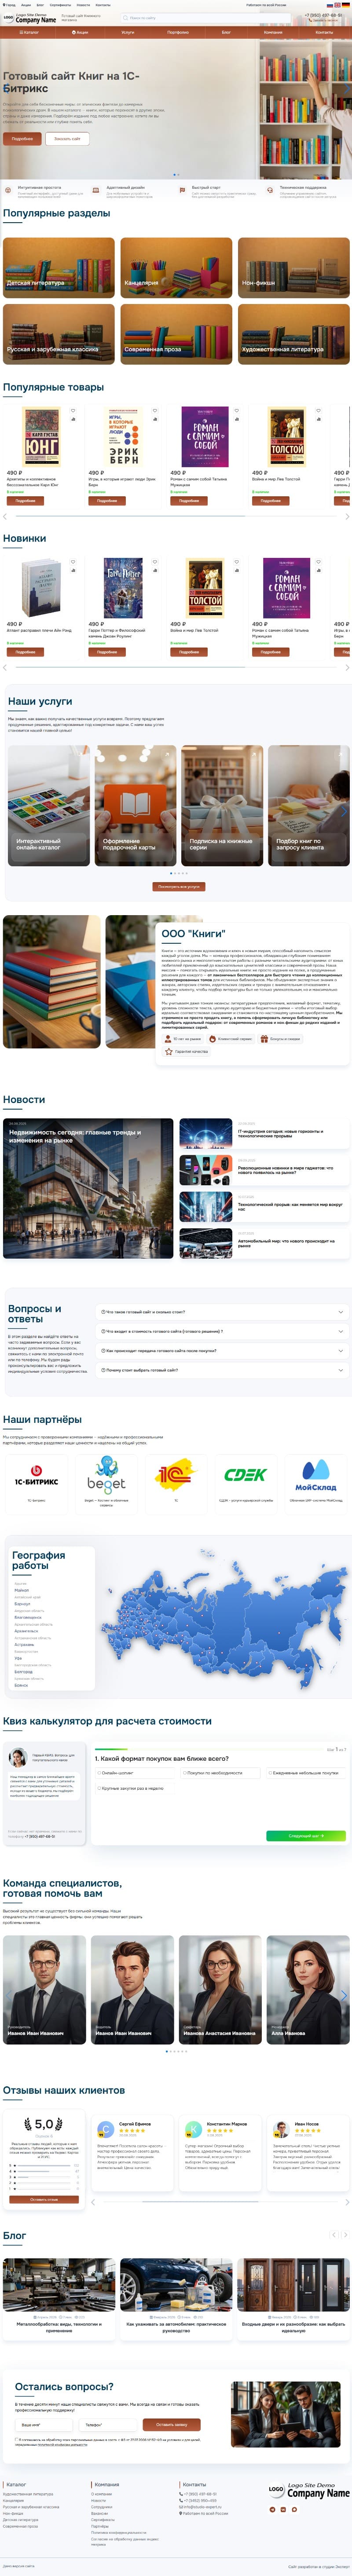Click compare icon on Юнг book card
Viewport: 352px width, 2576px height.
click(73, 418)
